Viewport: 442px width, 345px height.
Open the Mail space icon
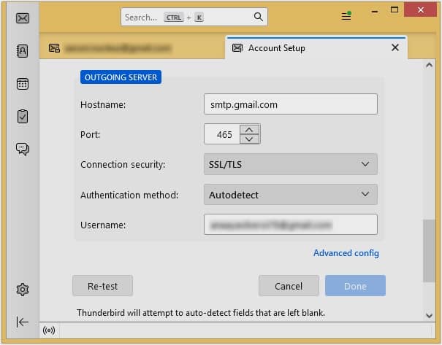point(22,18)
